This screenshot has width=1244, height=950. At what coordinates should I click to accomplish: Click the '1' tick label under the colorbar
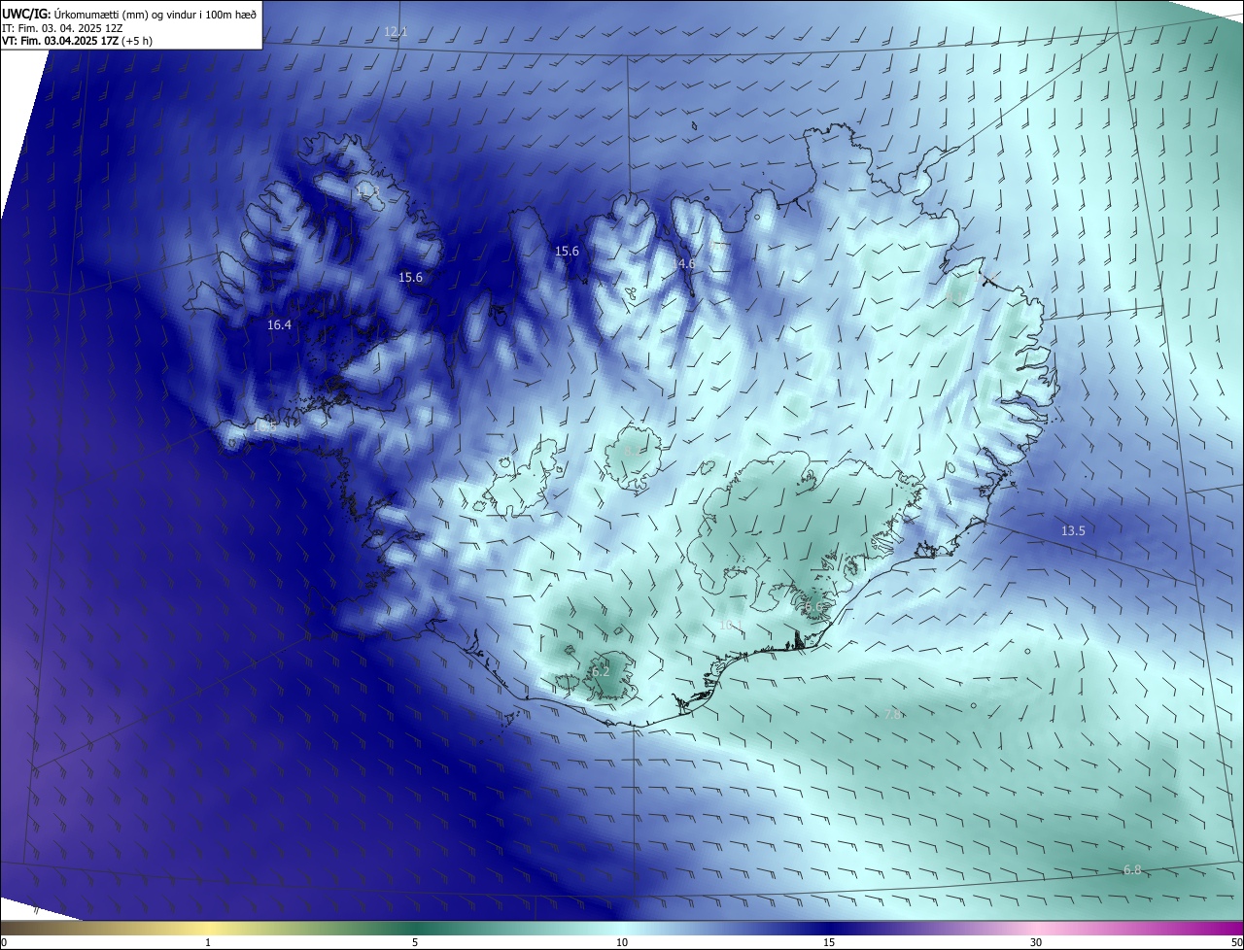(208, 942)
